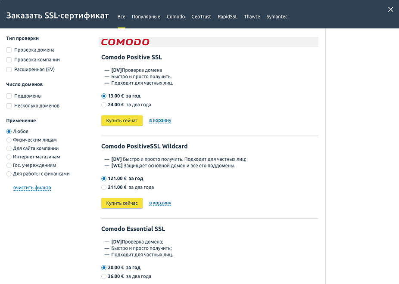The width and height of the screenshot is (399, 284).
Task: Show the Thawte certificates tab
Action: (x=252, y=17)
